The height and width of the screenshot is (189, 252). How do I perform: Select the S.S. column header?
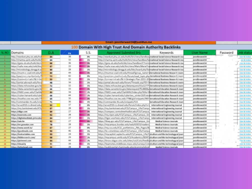[x=88, y=53]
